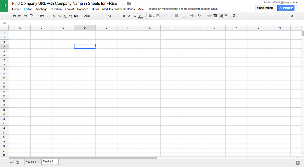Open Feuille 2 tab dropdown arrow

click(x=56, y=161)
